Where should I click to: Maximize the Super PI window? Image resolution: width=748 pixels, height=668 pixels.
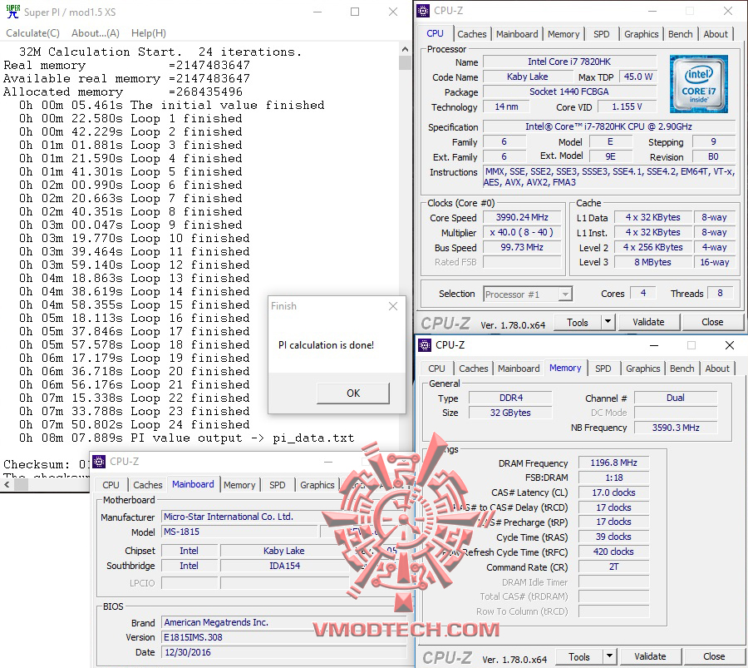pos(355,12)
